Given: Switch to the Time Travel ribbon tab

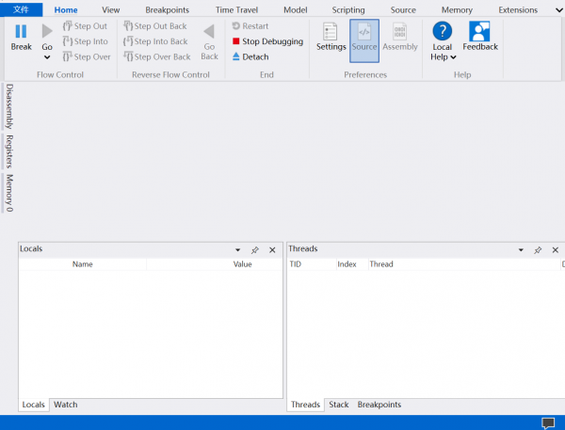Looking at the screenshot, I should (236, 9).
